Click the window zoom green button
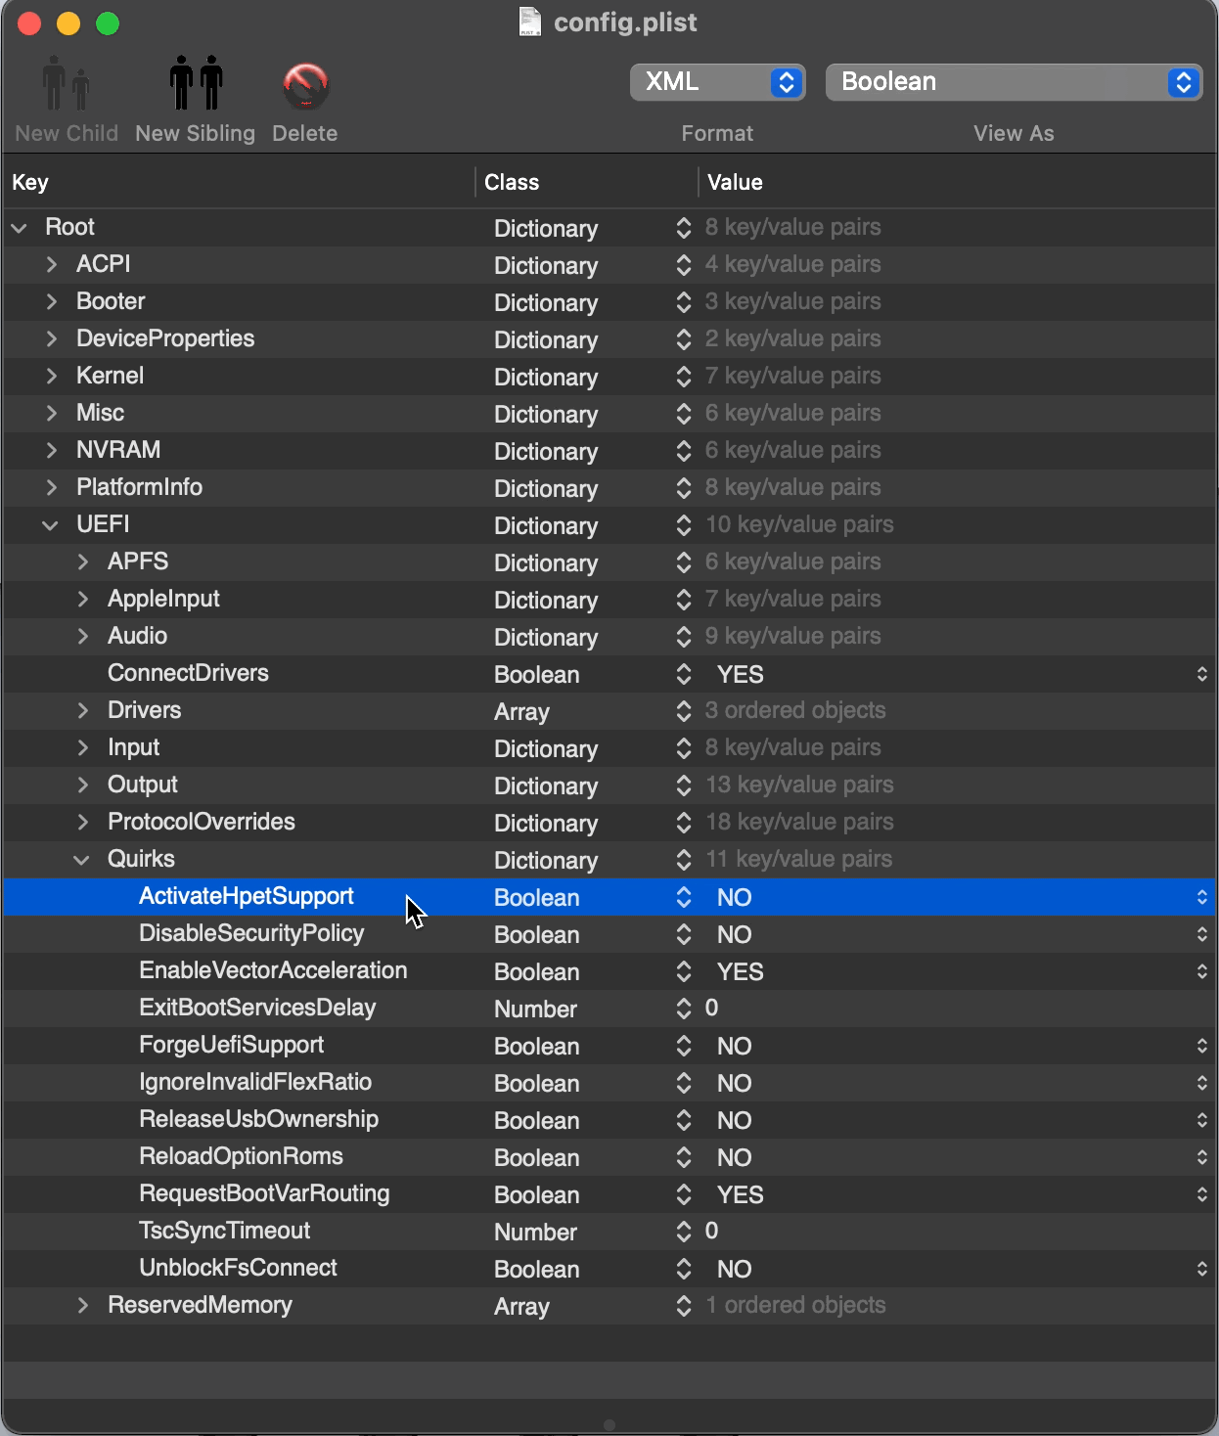The width and height of the screenshot is (1219, 1436). 108,23
